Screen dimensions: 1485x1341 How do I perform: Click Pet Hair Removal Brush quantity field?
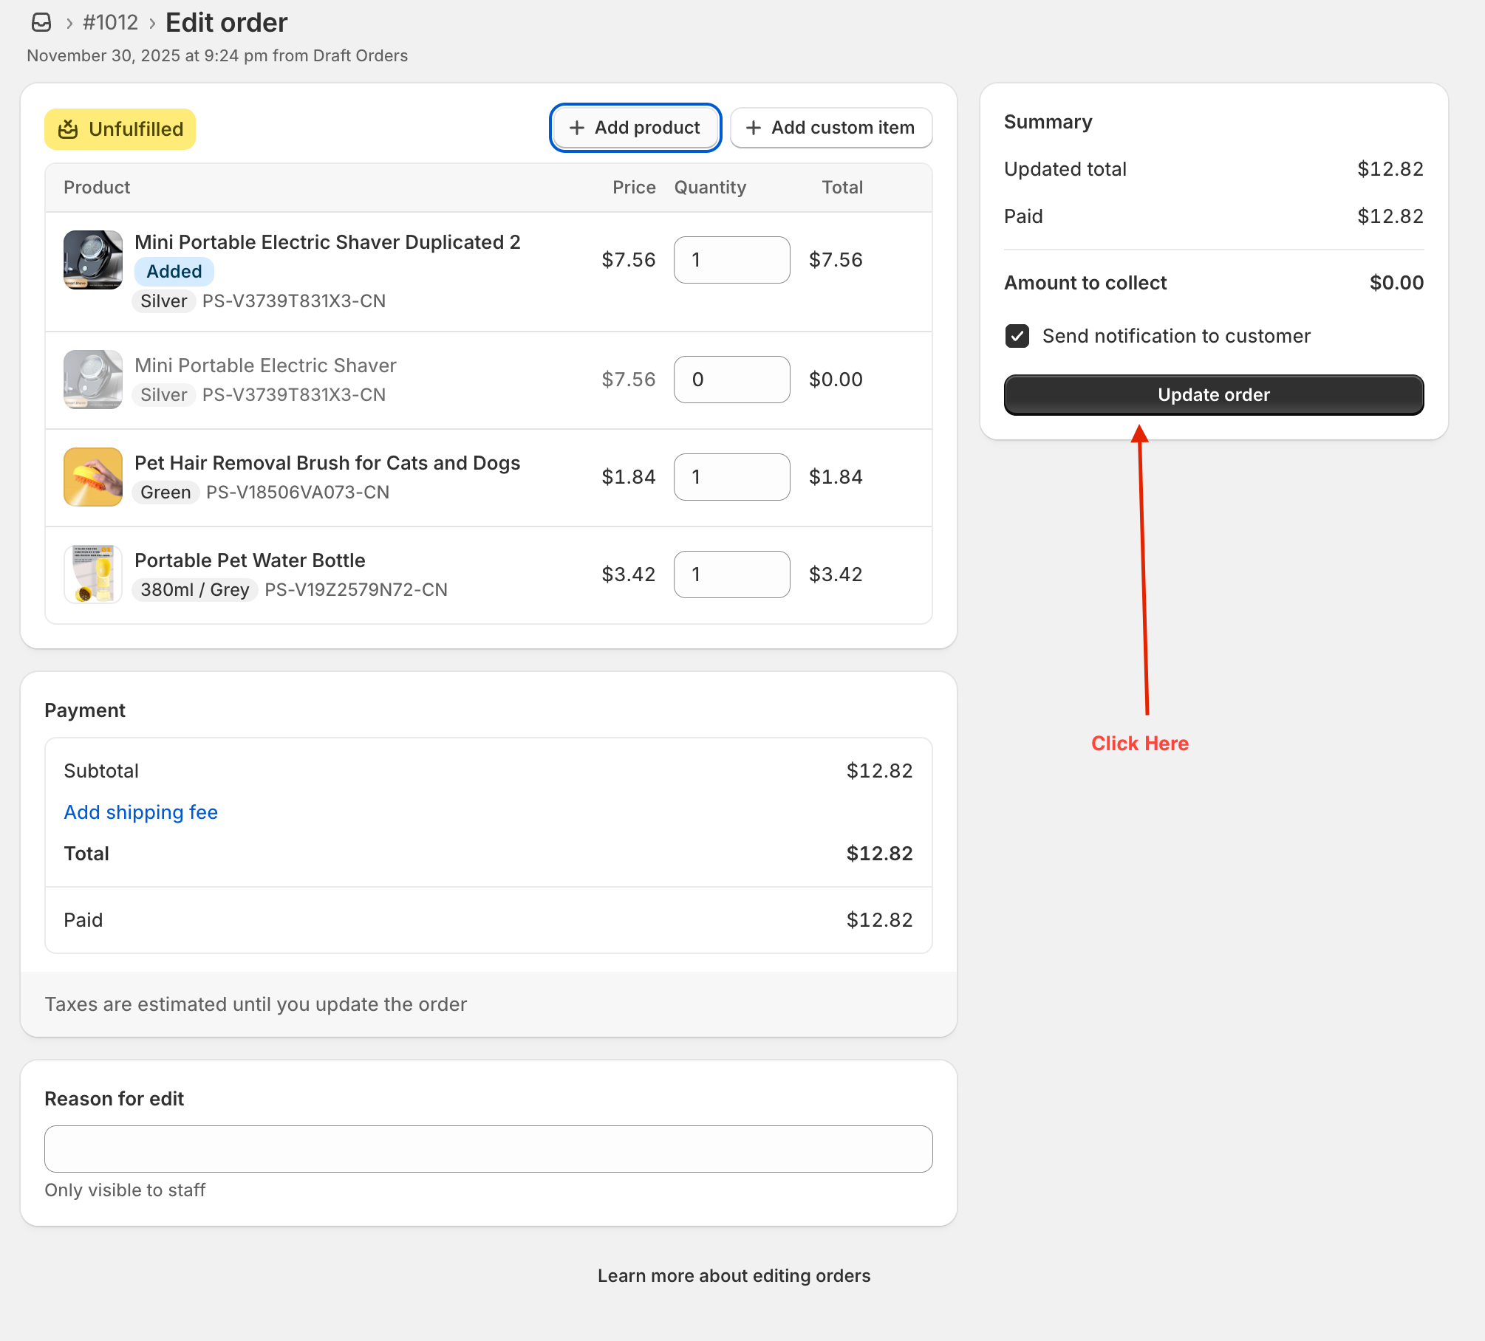[x=731, y=477]
